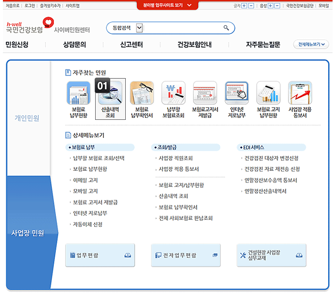The height and width of the screenshot is (295, 335).
Task: Open the 전자업무편람 button
Action: point(185,255)
